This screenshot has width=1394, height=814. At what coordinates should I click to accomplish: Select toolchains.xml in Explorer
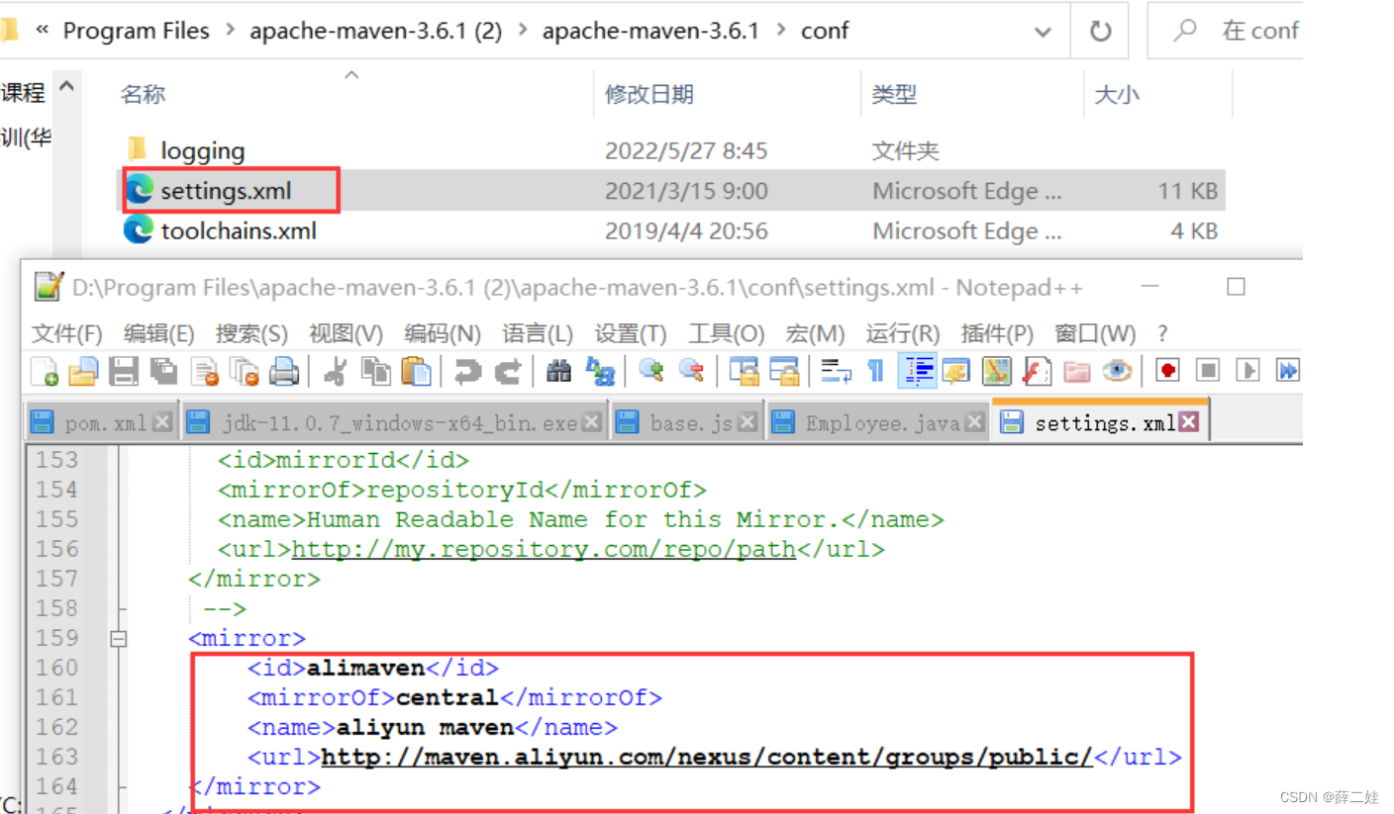[239, 230]
